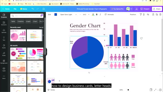Click the rotate handle below pie chart
163x92 pixels.
(x=89, y=73)
